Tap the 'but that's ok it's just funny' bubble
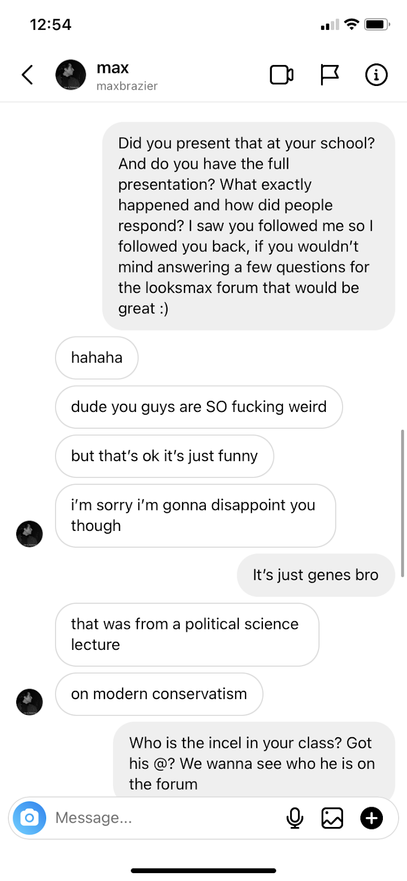Viewport: 407px width, 881px height. pyautogui.click(x=164, y=456)
